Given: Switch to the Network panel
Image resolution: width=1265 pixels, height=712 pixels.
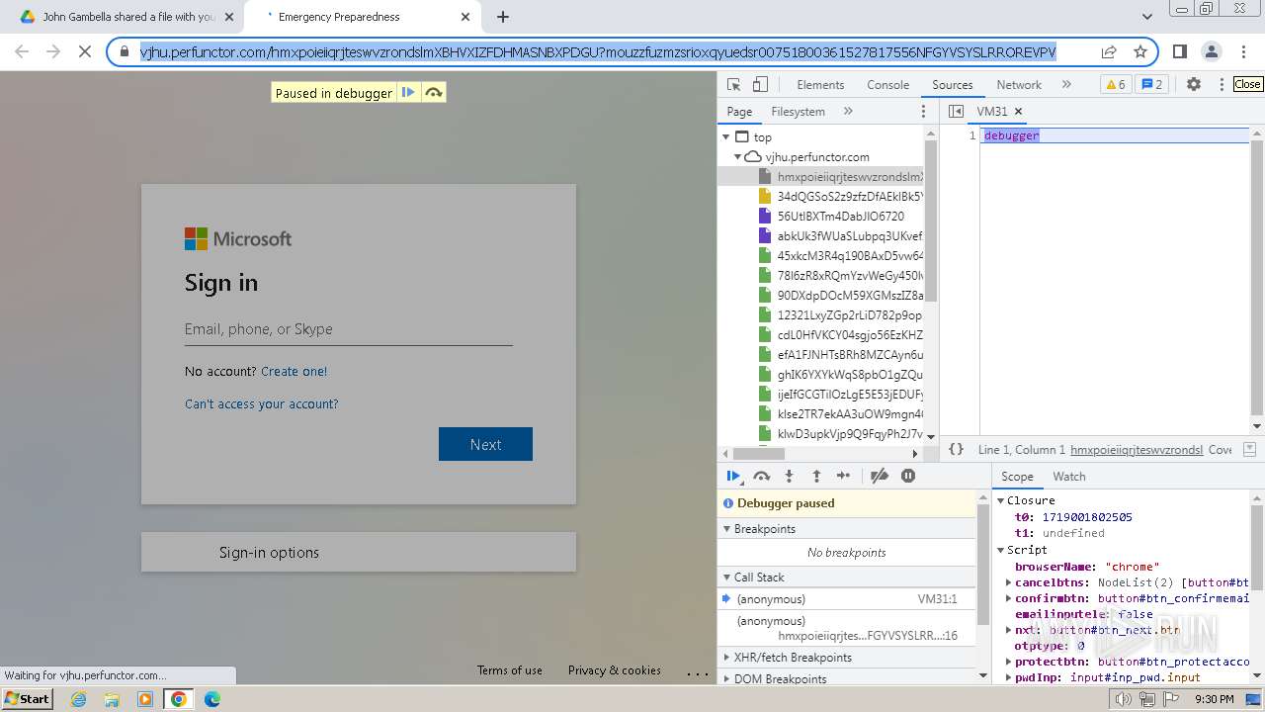Looking at the screenshot, I should point(1019,85).
